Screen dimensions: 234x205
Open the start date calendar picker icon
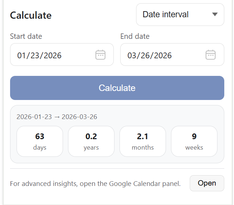pos(100,55)
